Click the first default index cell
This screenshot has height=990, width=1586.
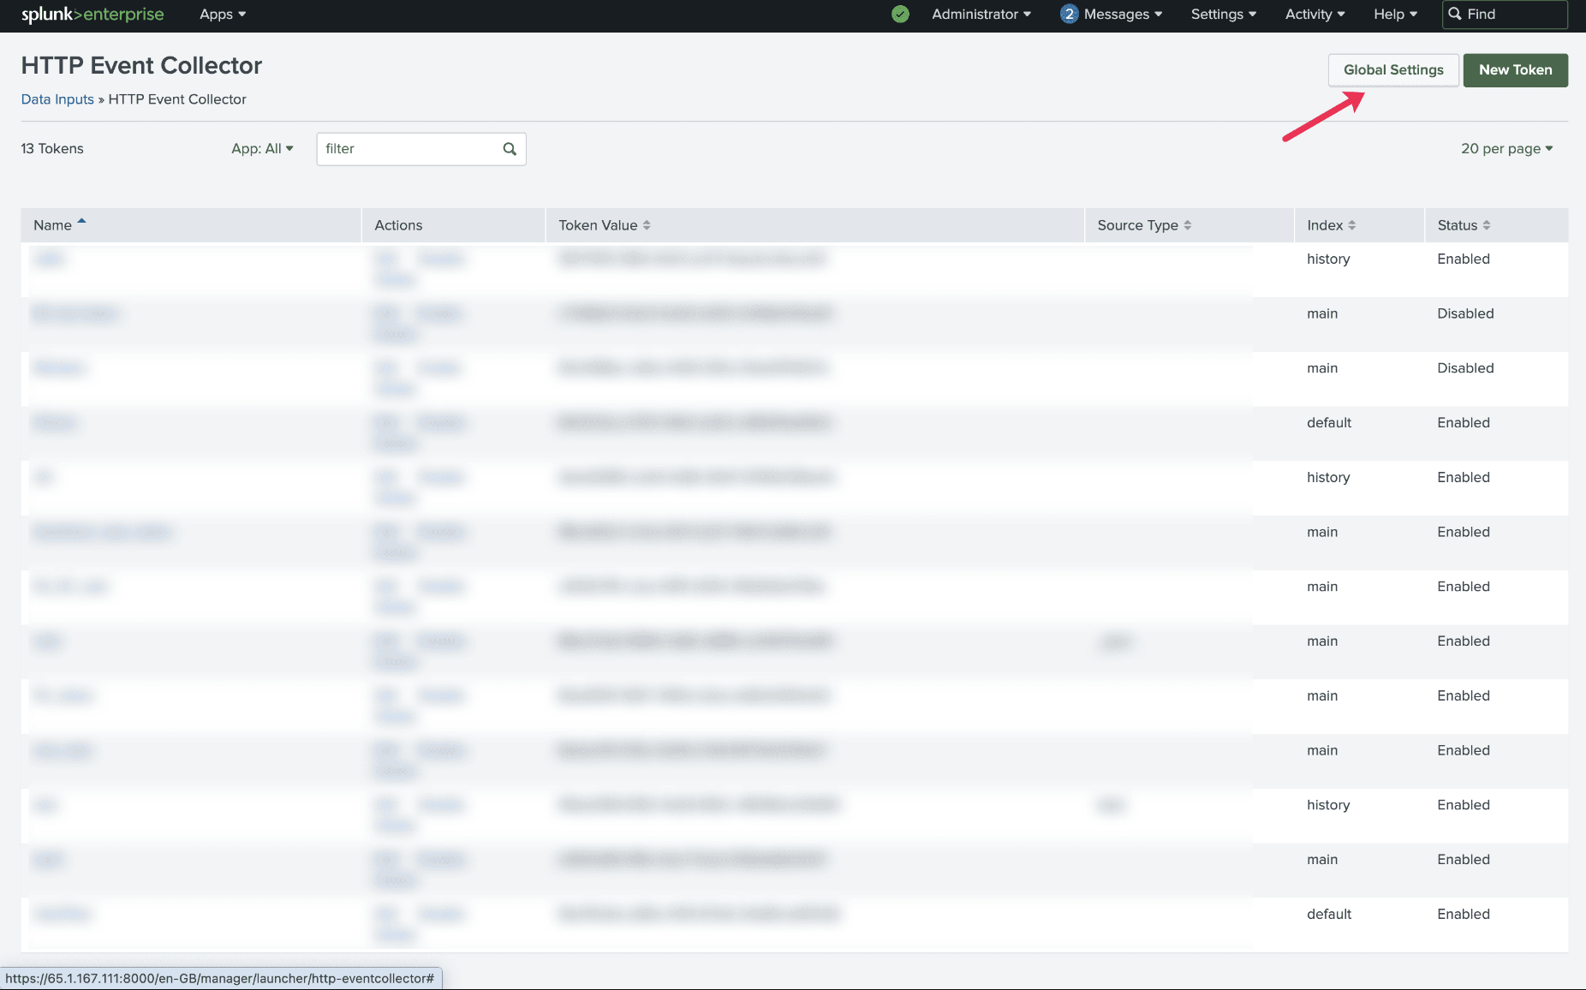pyautogui.click(x=1329, y=423)
